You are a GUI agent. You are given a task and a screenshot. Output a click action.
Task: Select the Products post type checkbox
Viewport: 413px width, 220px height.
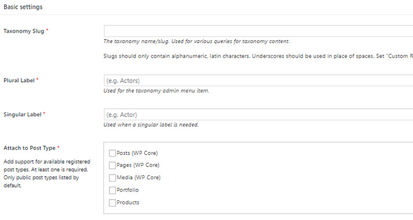click(x=112, y=203)
